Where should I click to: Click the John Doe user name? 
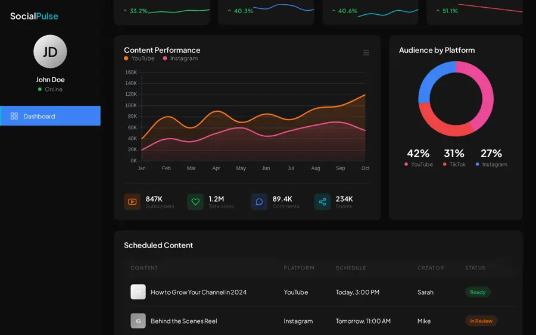click(50, 80)
